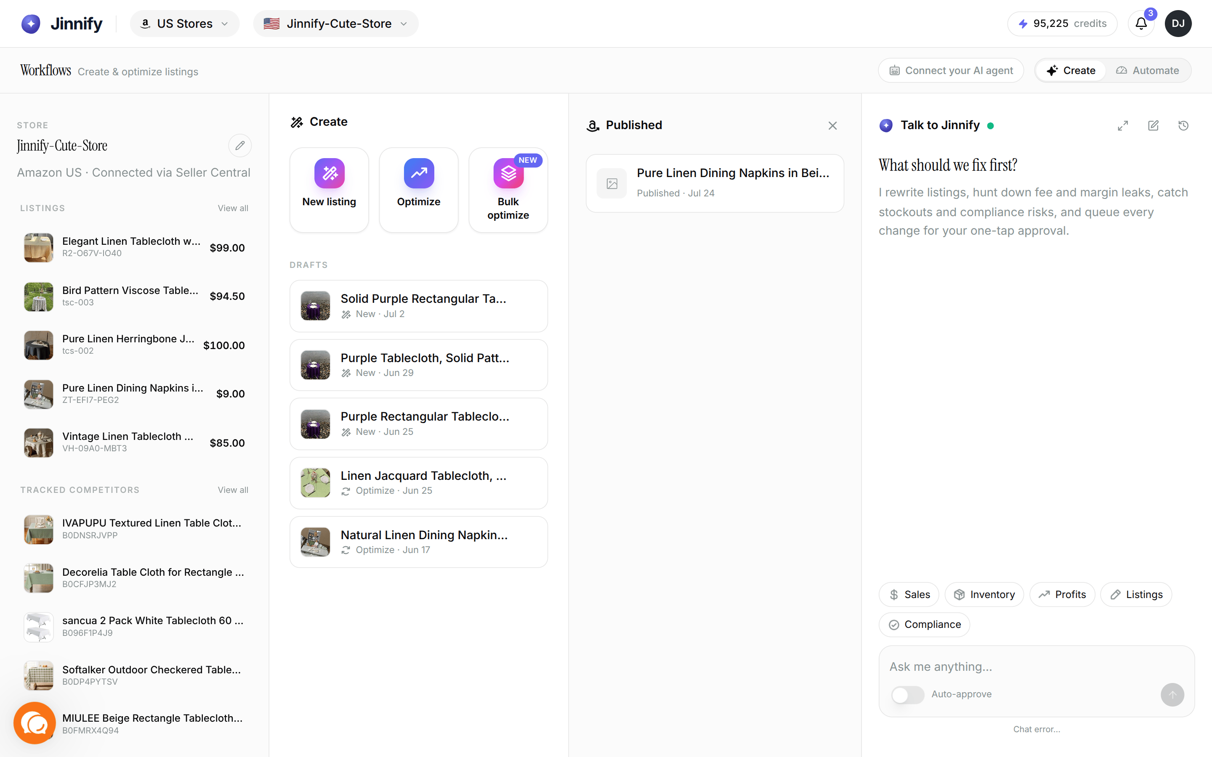The height and width of the screenshot is (757, 1212).
Task: Switch to the Create tab
Action: [1071, 71]
